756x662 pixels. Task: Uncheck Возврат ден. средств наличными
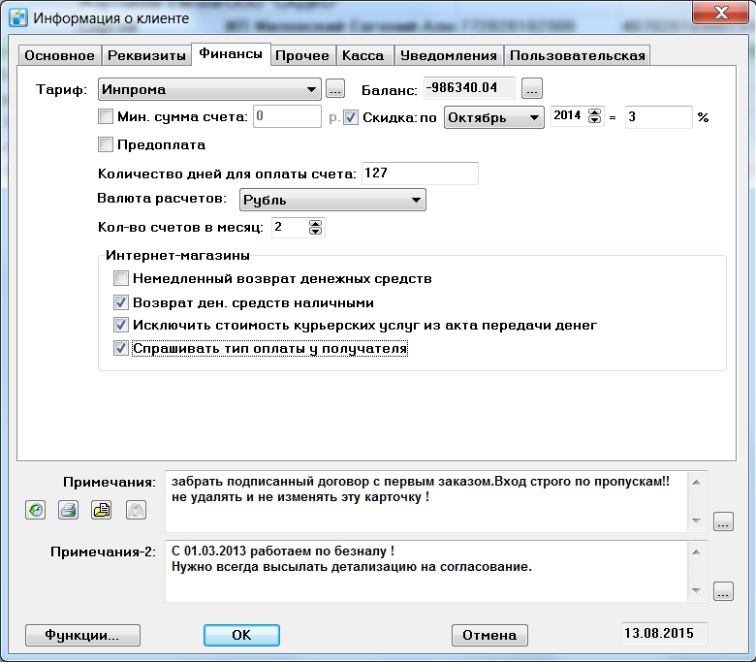tap(121, 302)
